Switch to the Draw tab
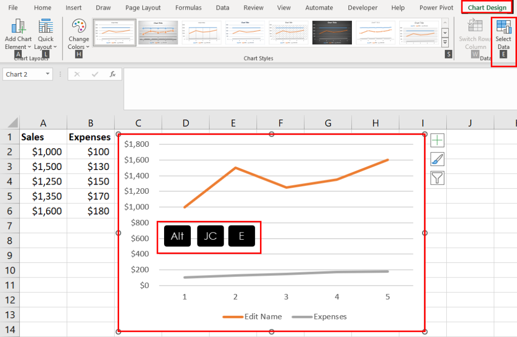The height and width of the screenshot is (337, 517). coord(103,8)
